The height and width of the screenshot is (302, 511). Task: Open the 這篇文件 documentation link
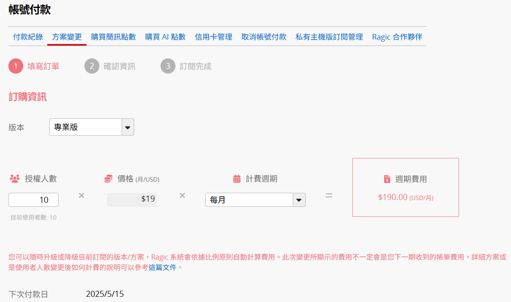[x=163, y=267]
